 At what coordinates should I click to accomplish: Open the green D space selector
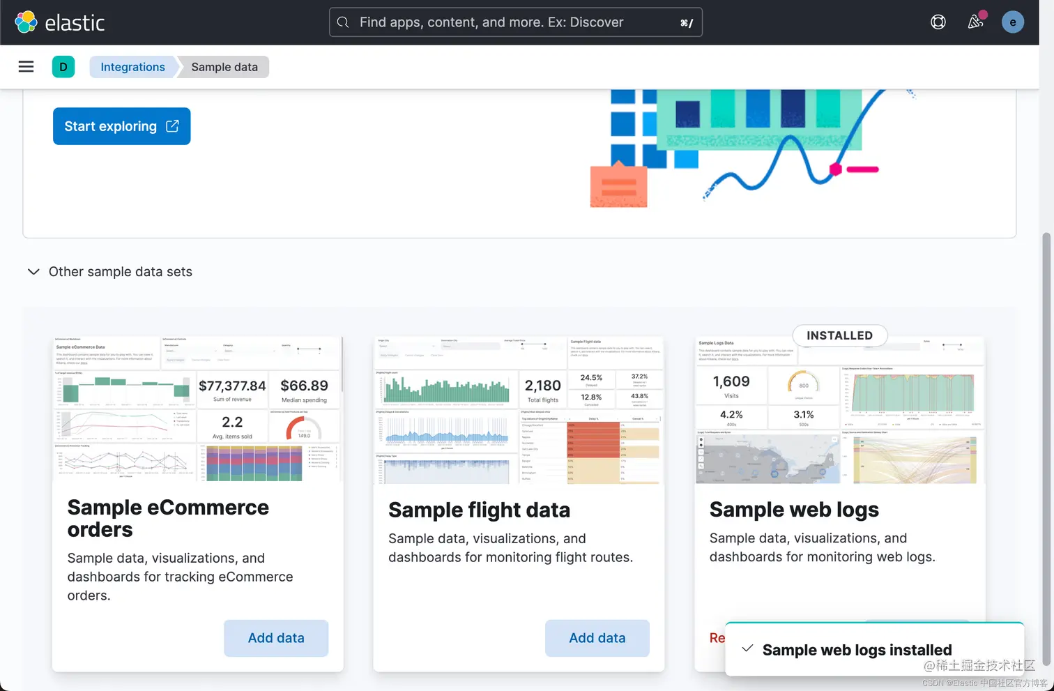tap(63, 67)
